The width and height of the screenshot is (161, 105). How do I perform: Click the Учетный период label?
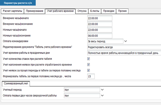coord(12,90)
